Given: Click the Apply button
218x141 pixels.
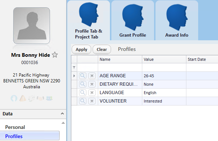Looking at the screenshot, I should click(x=81, y=49).
